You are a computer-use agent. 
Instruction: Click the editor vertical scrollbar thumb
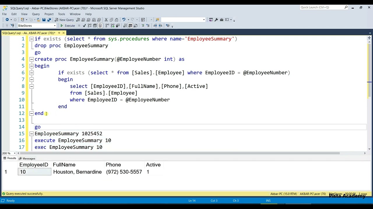coord(369,70)
